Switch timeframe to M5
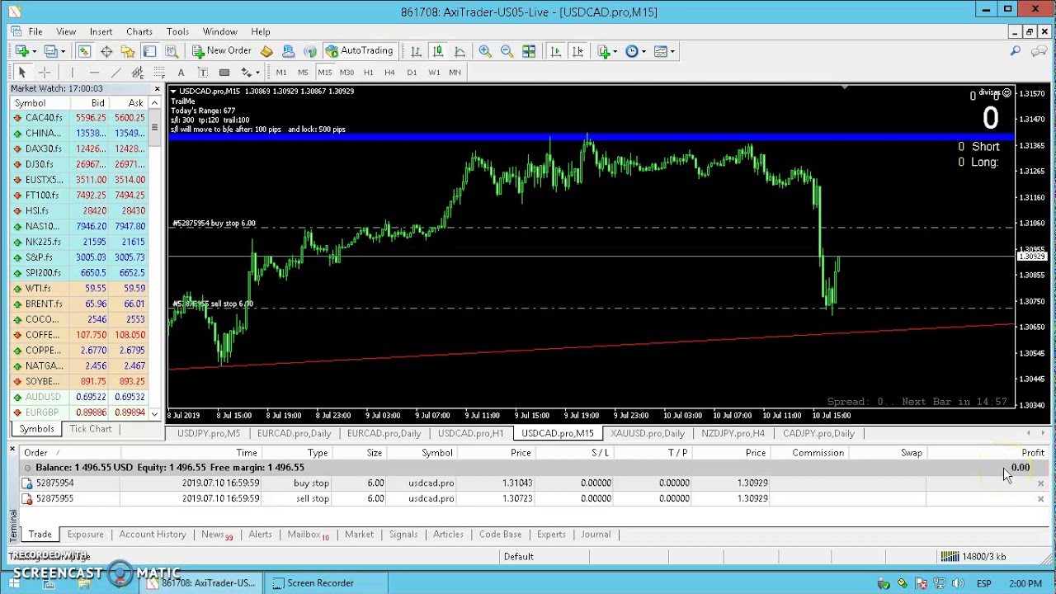Image resolution: width=1056 pixels, height=594 pixels. 303,73
